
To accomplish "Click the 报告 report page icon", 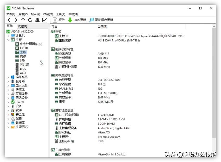I will (55, 20).
